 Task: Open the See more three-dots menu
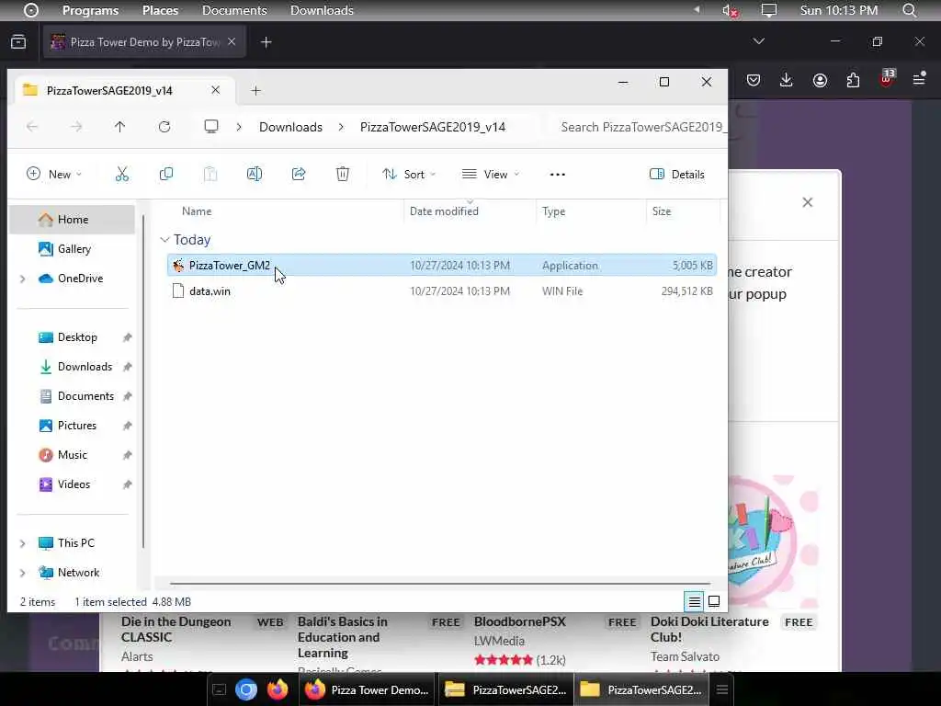tap(558, 174)
